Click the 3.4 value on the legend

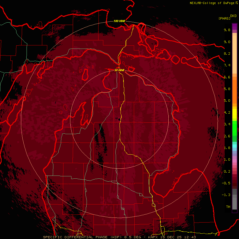(227, 124)
